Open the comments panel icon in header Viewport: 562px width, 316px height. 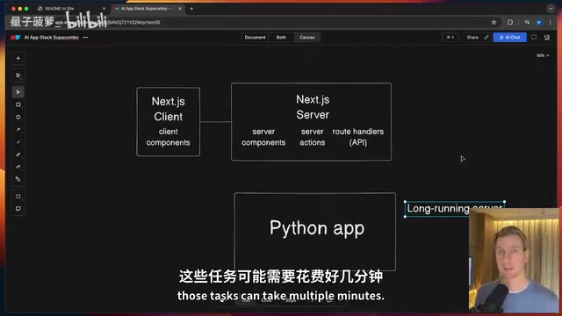[534, 37]
